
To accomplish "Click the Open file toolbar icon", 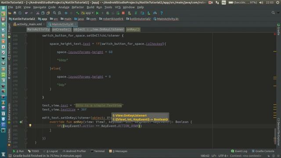I will (10, 13).
